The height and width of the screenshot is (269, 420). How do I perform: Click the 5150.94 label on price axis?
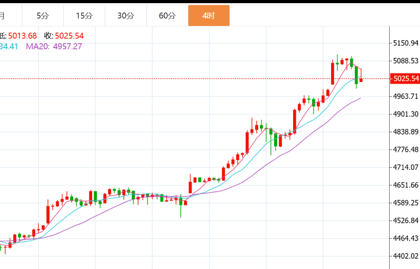click(x=406, y=43)
